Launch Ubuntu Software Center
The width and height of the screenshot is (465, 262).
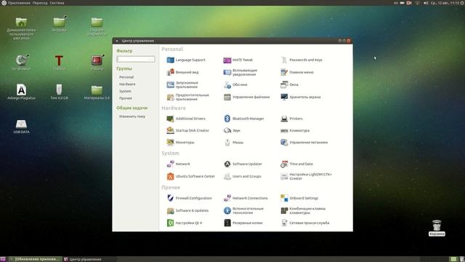coord(190,176)
